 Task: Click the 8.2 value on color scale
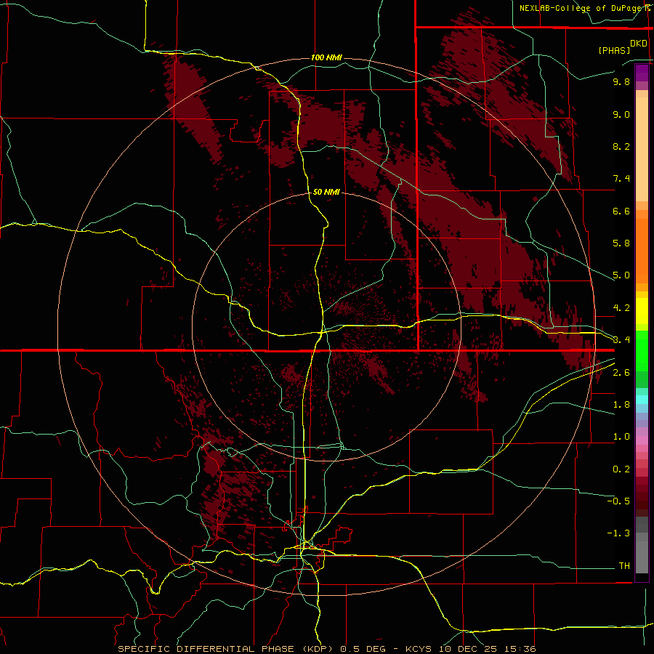coord(621,146)
